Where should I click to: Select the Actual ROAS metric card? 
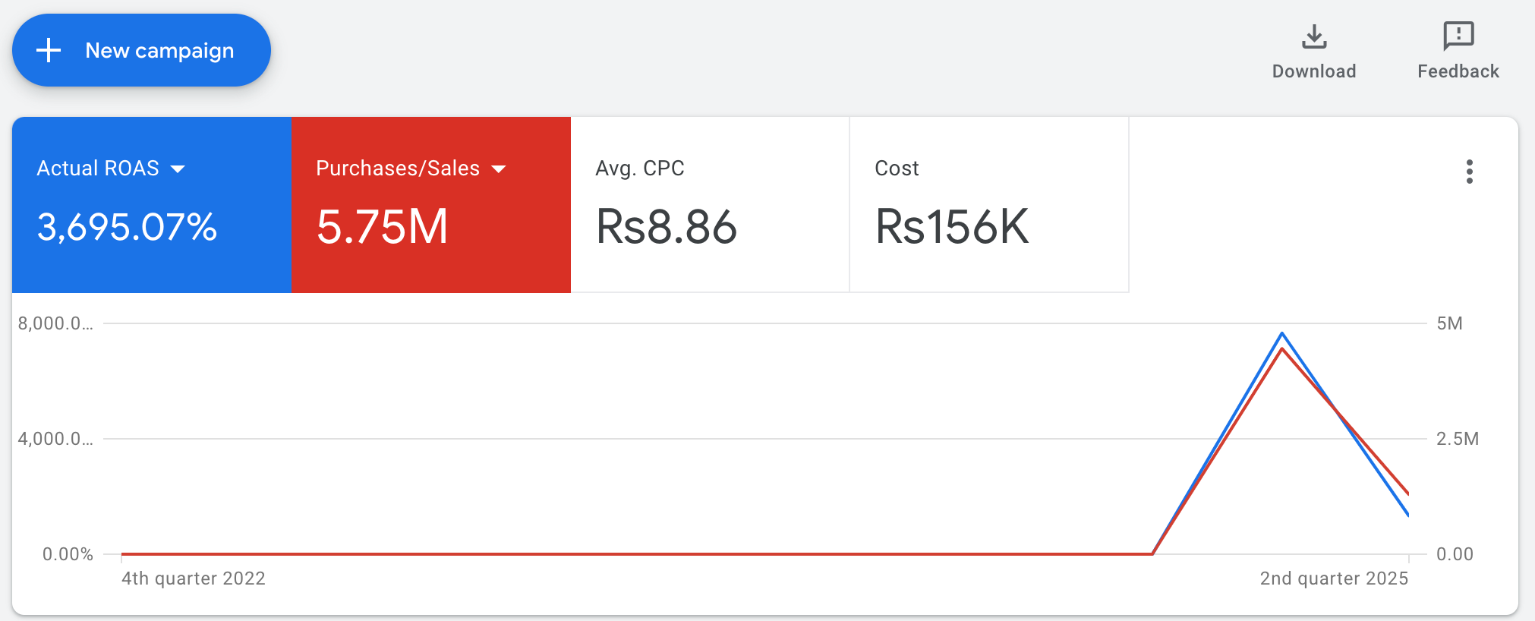click(151, 205)
